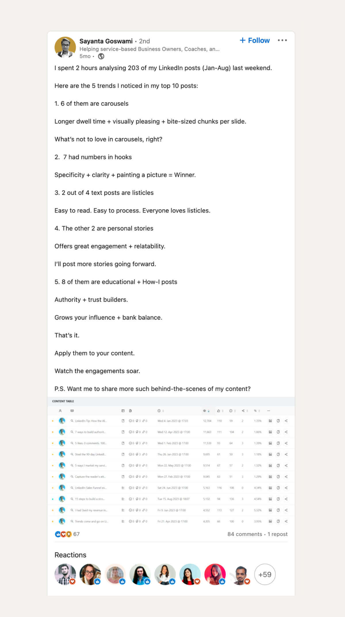Click the Follow button
Screen dimensions: 345x617
click(255, 40)
